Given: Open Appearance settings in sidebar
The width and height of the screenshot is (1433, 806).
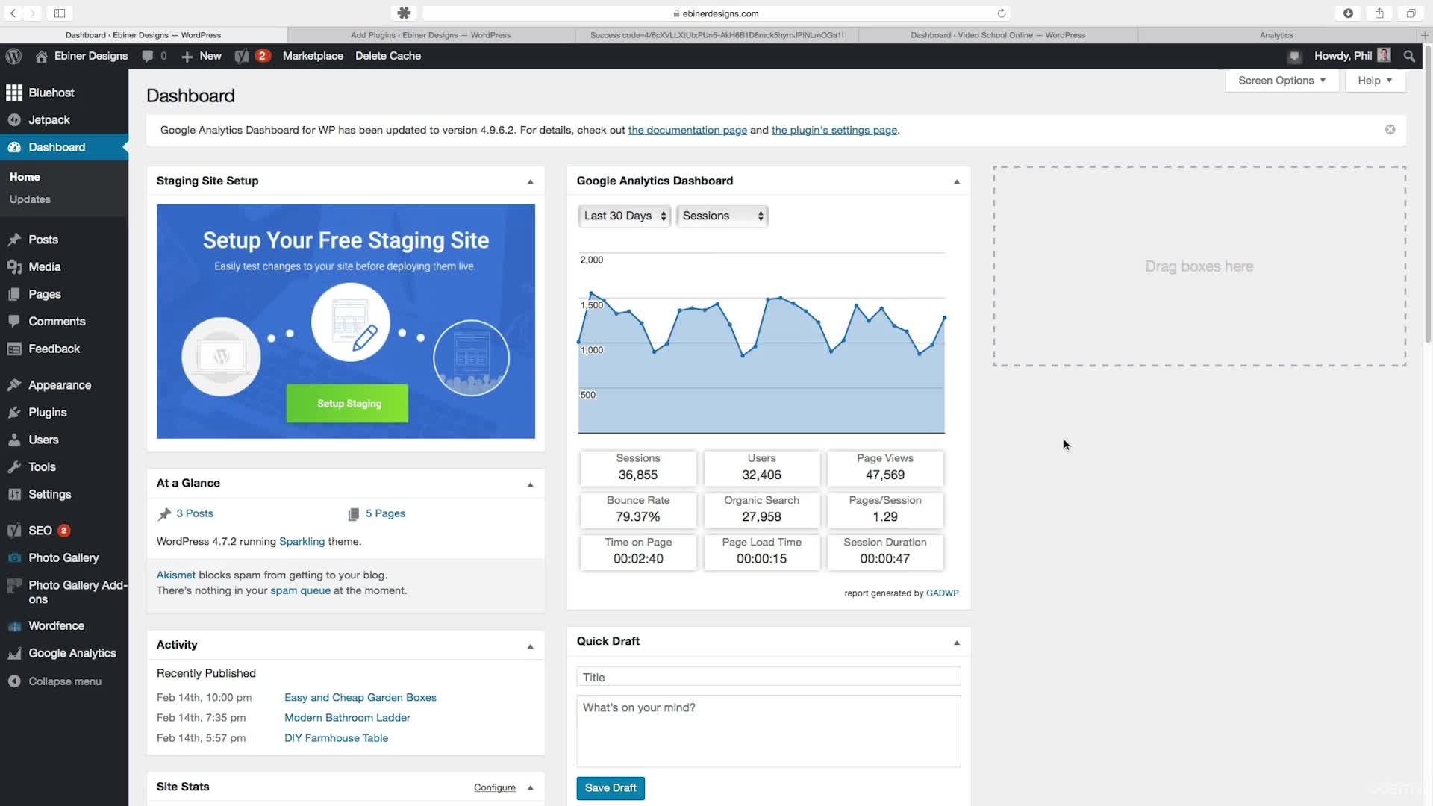Looking at the screenshot, I should click(x=64, y=385).
